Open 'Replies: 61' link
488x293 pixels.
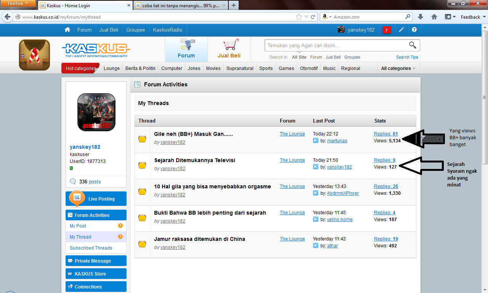click(x=386, y=134)
